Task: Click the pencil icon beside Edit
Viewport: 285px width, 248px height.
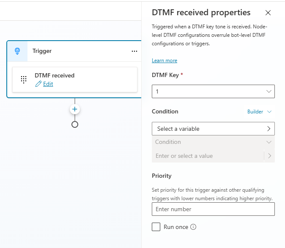Action: pos(38,84)
